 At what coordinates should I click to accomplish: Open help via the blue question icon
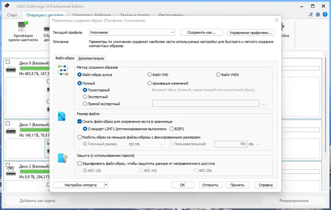point(325,14)
